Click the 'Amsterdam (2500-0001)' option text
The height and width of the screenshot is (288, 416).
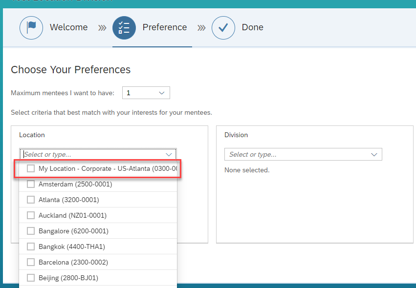tap(75, 184)
